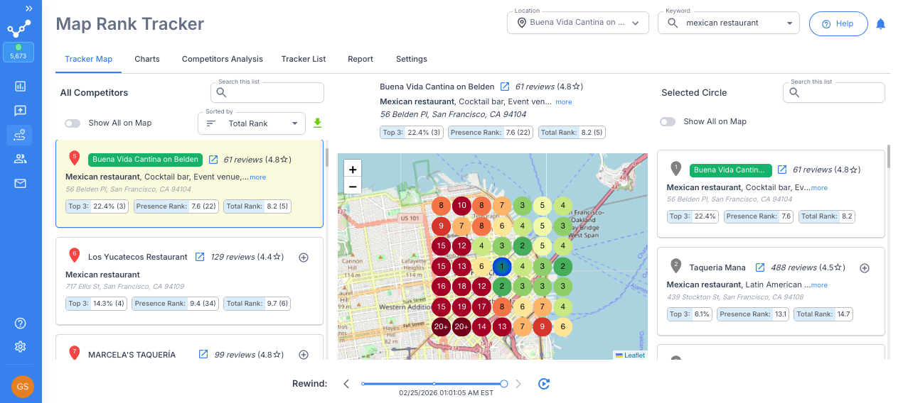Switch to the Competitors Analysis tab
Viewport: 903px width, 403px height.
[223, 59]
